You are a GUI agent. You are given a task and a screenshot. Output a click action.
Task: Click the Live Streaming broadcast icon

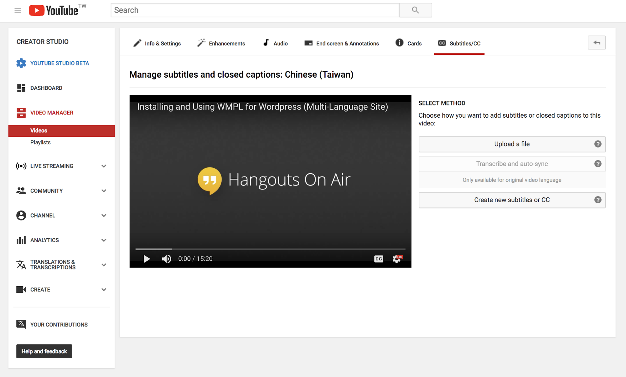(x=21, y=166)
